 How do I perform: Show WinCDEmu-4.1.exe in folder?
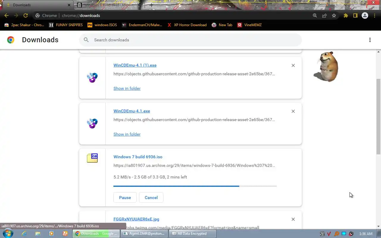127,134
